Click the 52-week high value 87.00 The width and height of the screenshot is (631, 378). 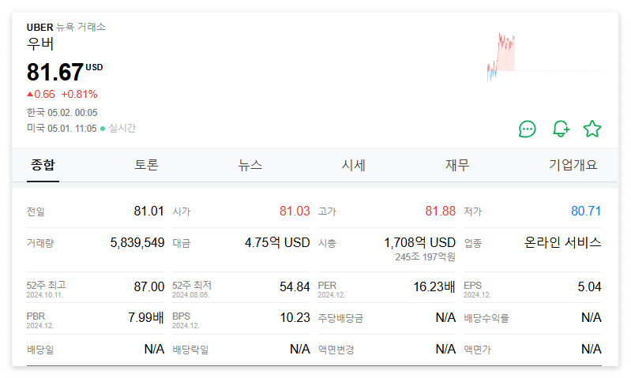pos(149,286)
